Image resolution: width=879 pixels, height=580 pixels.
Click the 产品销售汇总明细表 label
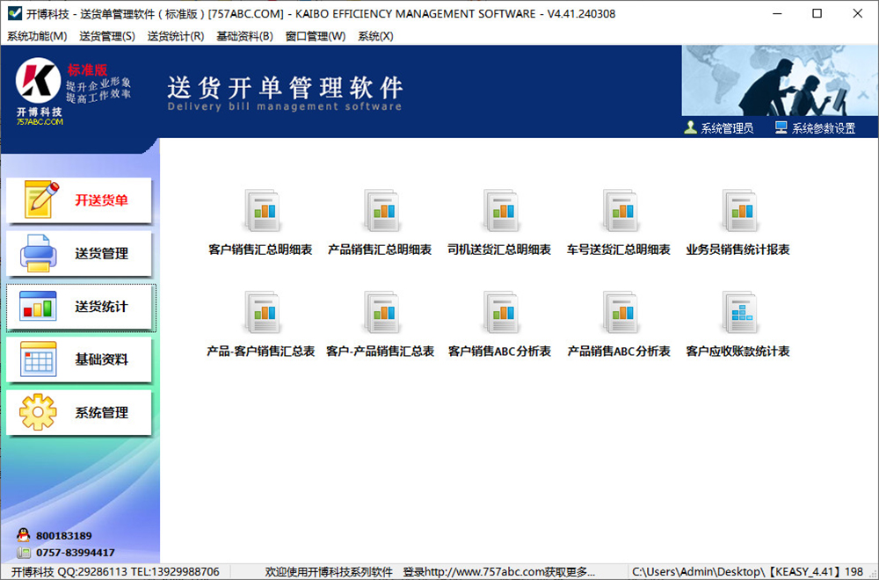[x=380, y=250]
